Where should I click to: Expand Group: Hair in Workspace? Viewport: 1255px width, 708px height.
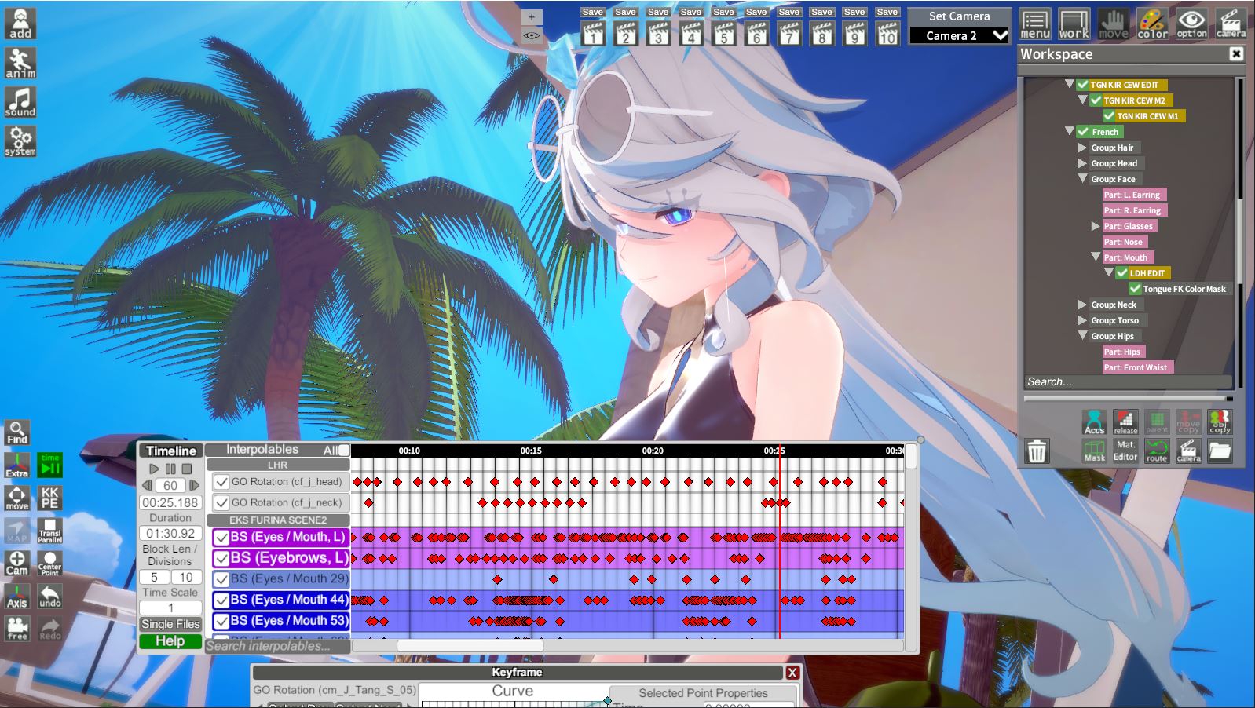pos(1082,148)
